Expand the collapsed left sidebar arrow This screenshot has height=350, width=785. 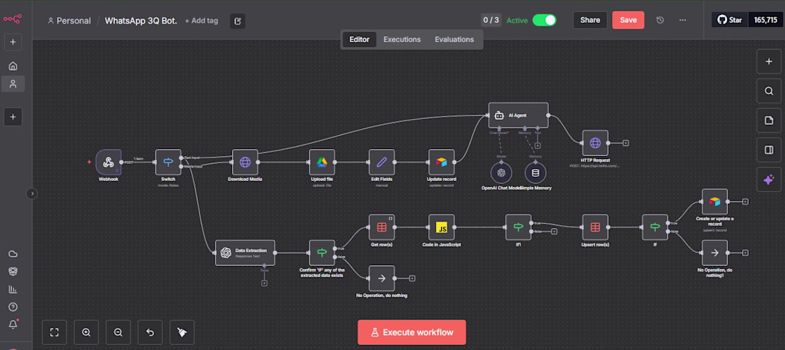[x=32, y=193]
